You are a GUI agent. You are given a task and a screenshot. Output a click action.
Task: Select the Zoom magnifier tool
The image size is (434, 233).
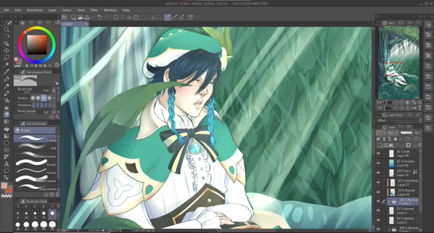pos(6,29)
